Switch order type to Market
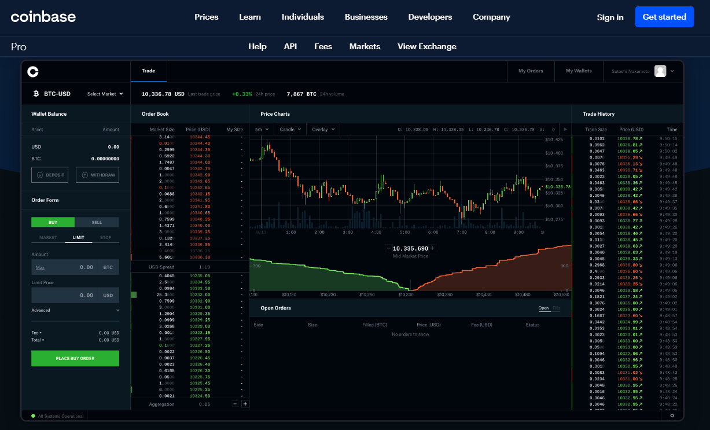This screenshot has width=710, height=430. click(x=48, y=237)
